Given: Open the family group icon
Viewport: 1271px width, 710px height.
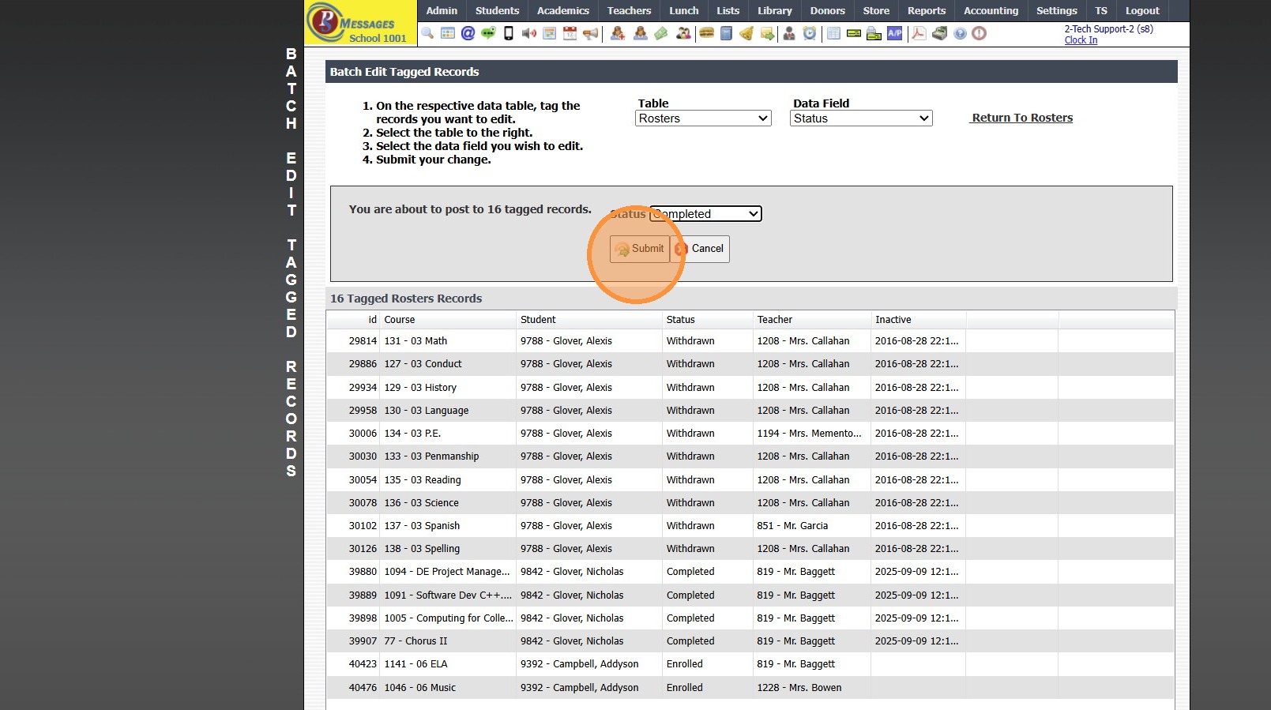Looking at the screenshot, I should pos(683,33).
